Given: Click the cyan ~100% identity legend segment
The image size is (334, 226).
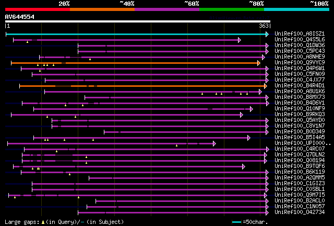Looking at the screenshot, I should [x=296, y=9].
